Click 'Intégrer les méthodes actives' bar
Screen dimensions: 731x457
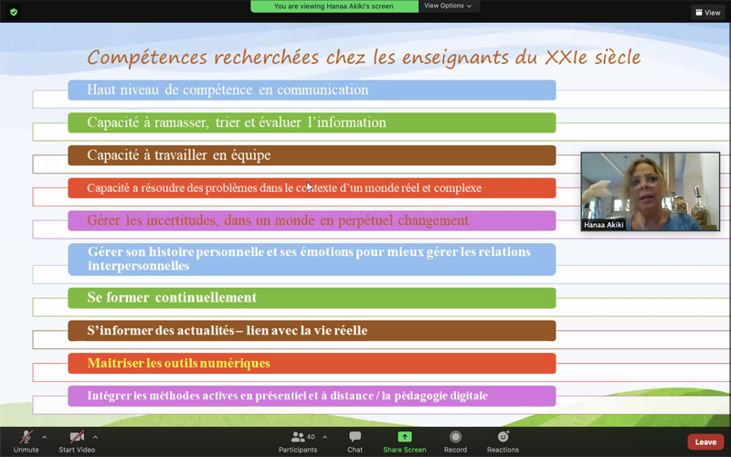312,396
